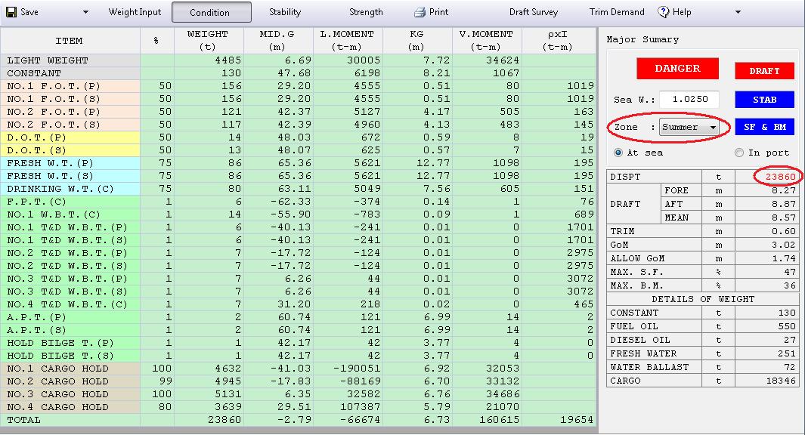Open the Save dropdown arrow
805x435 pixels.
(85, 12)
